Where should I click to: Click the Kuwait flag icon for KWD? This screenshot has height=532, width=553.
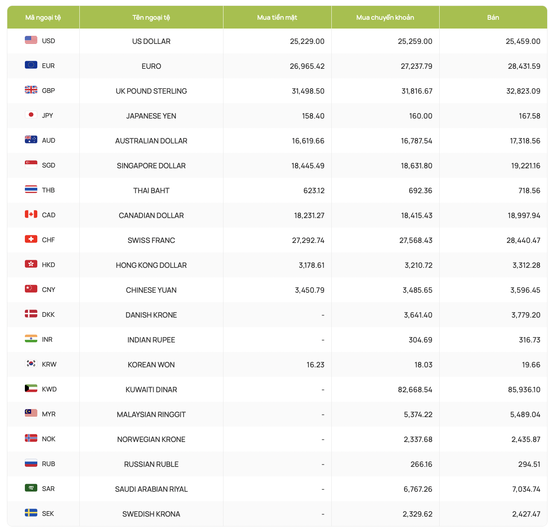tap(31, 388)
